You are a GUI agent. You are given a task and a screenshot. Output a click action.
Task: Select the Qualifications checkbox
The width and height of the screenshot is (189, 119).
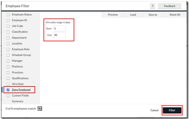[x=8, y=78]
